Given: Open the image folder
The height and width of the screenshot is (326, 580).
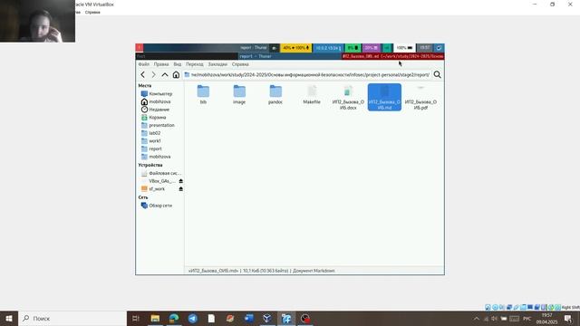Looking at the screenshot, I should click(239, 94).
